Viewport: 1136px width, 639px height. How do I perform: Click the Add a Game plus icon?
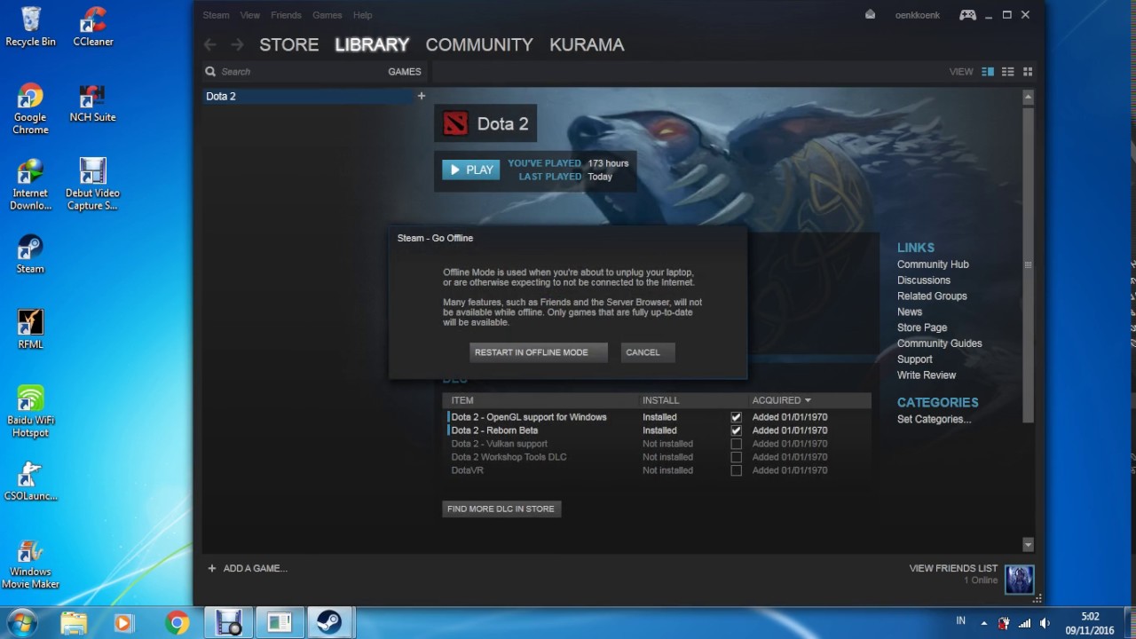[211, 568]
